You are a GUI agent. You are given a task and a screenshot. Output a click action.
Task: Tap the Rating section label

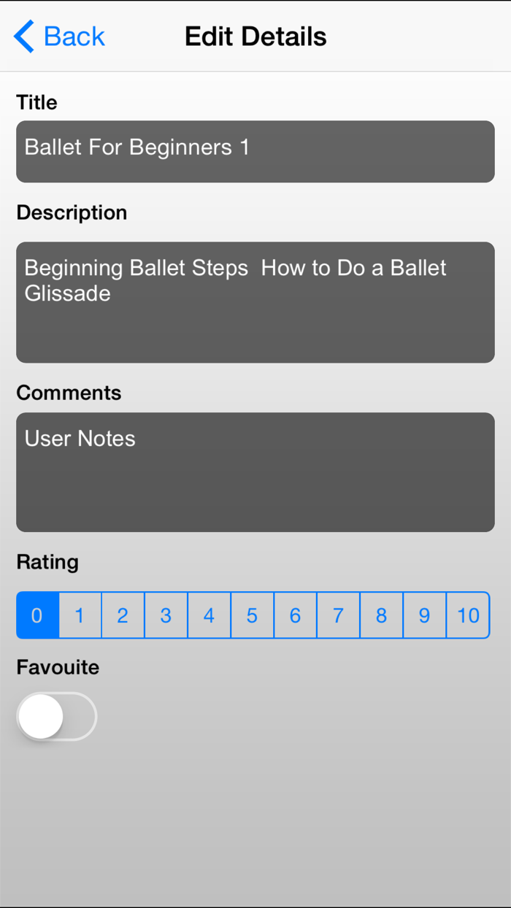(47, 562)
